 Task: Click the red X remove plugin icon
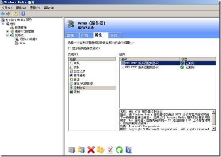click(x=91, y=149)
